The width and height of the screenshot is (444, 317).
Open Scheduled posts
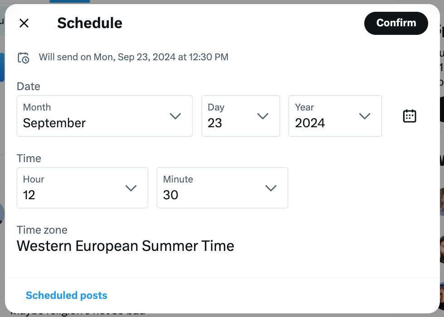pos(66,295)
